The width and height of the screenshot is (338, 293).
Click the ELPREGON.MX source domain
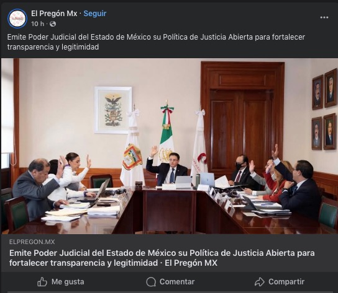pyautogui.click(x=32, y=242)
